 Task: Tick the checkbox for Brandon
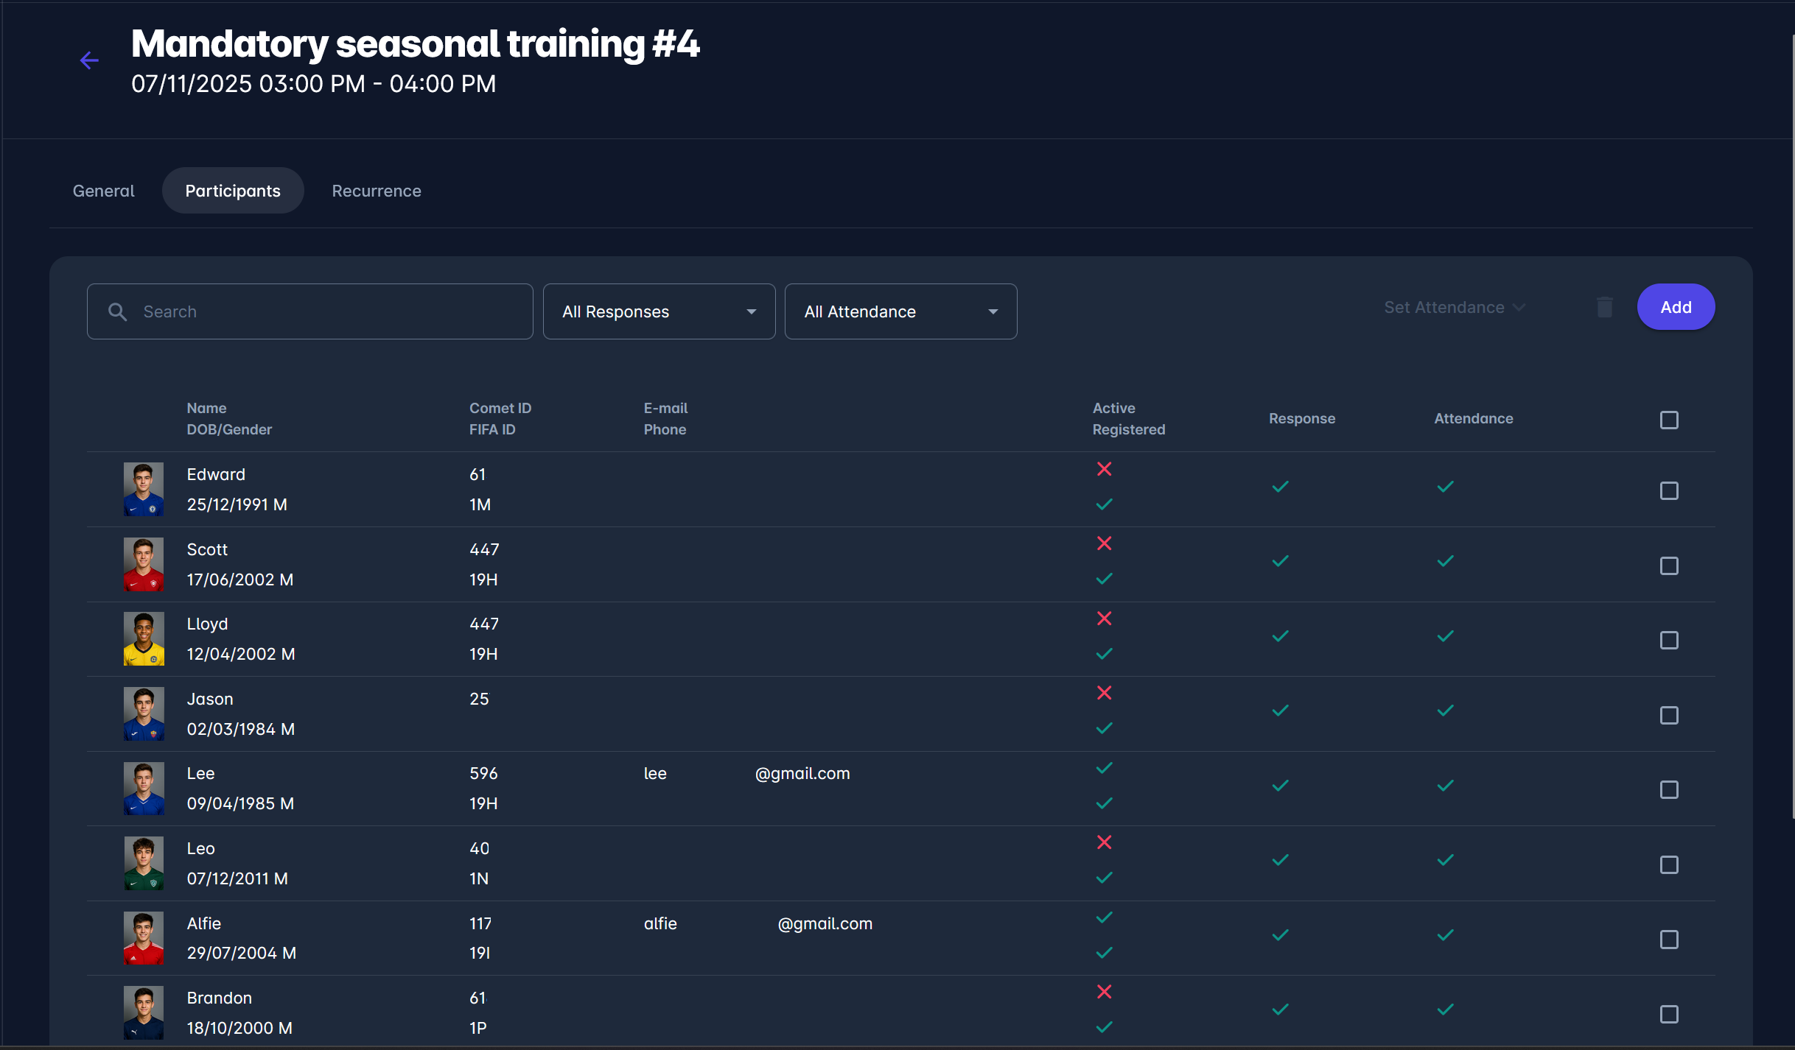(1669, 1015)
